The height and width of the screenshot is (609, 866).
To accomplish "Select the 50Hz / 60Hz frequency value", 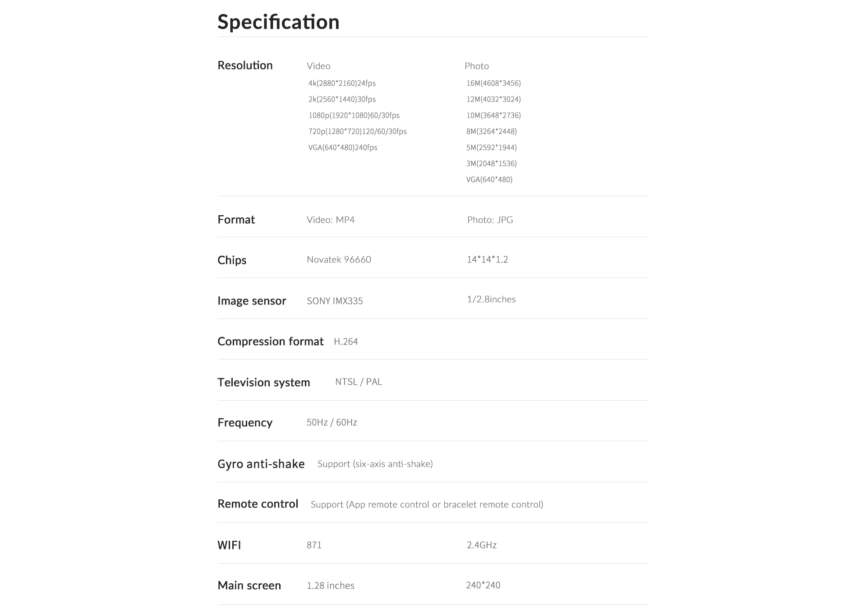I will (x=332, y=423).
